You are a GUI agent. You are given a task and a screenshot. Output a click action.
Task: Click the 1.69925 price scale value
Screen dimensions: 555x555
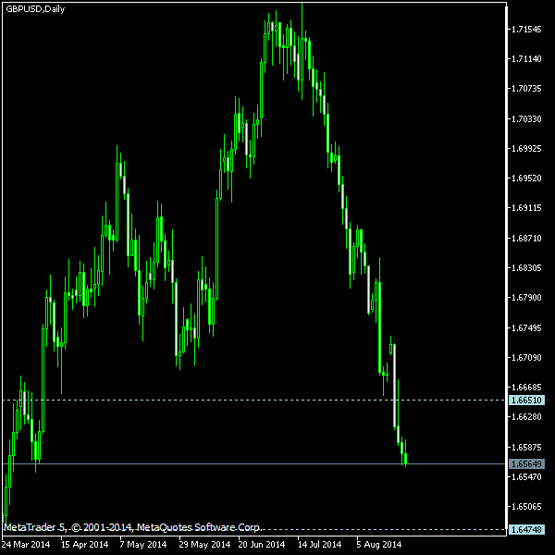pos(526,148)
